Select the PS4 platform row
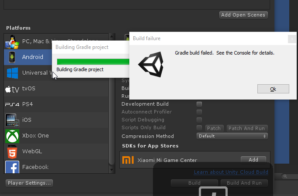298x196 pixels. tap(56, 104)
